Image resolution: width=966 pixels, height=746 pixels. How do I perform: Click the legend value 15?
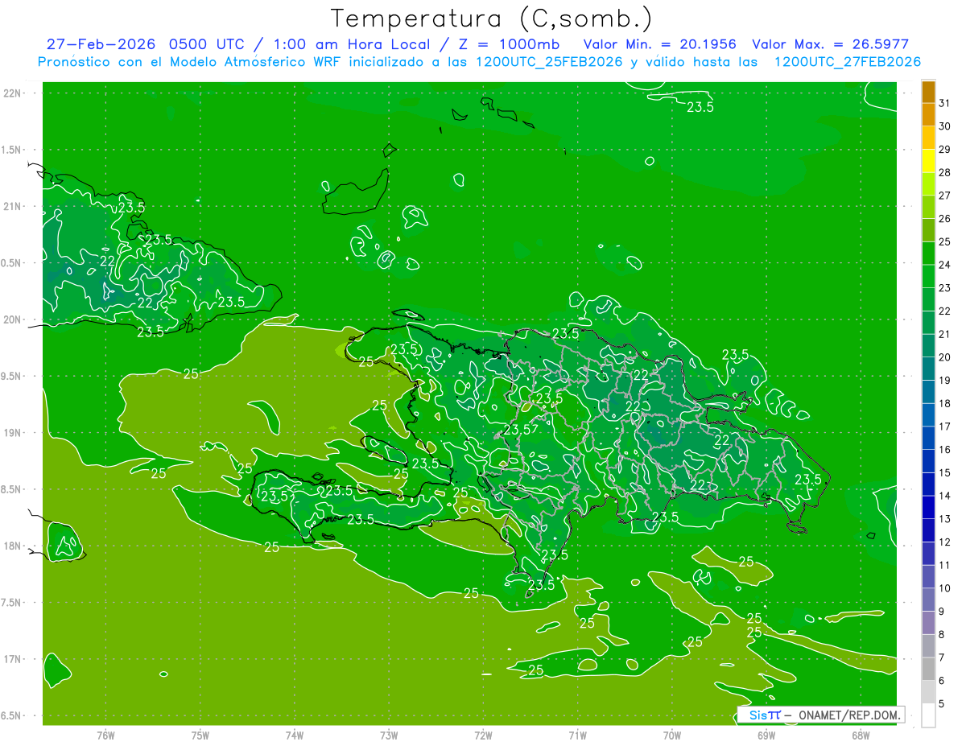point(945,473)
